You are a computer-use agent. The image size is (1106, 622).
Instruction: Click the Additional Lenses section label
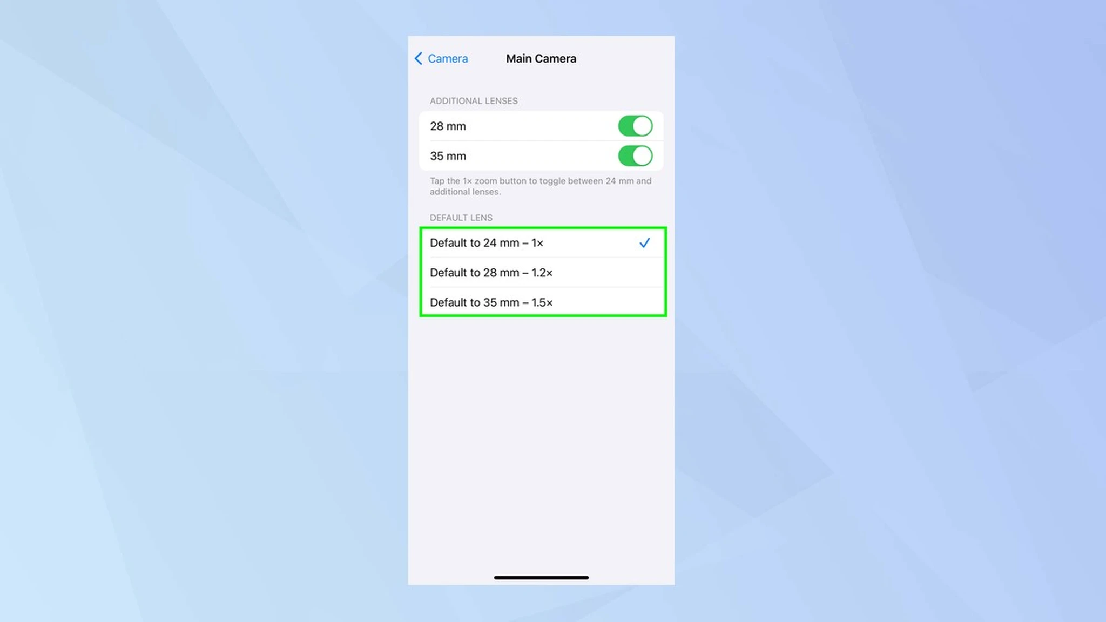tap(473, 100)
